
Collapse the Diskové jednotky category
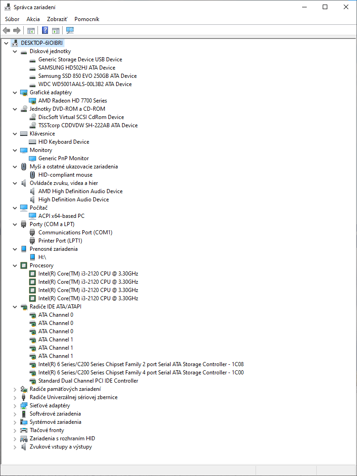pos(15,51)
